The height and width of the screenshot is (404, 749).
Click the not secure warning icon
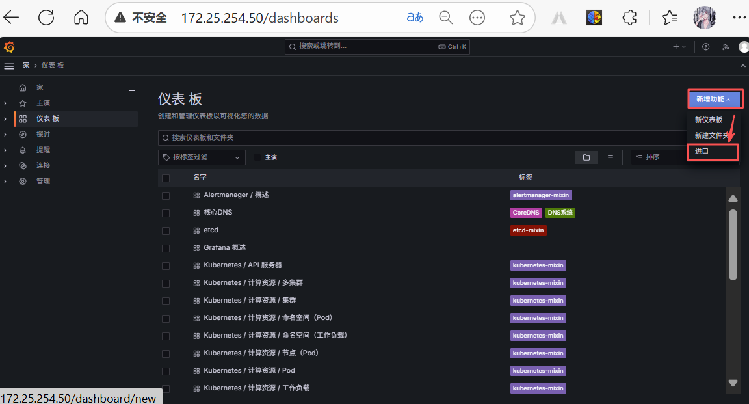pos(120,18)
